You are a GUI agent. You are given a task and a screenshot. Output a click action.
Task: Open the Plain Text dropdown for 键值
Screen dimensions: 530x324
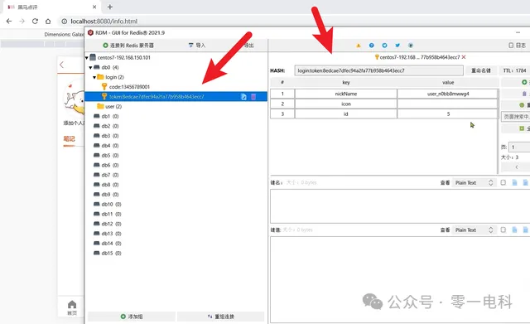(475, 230)
